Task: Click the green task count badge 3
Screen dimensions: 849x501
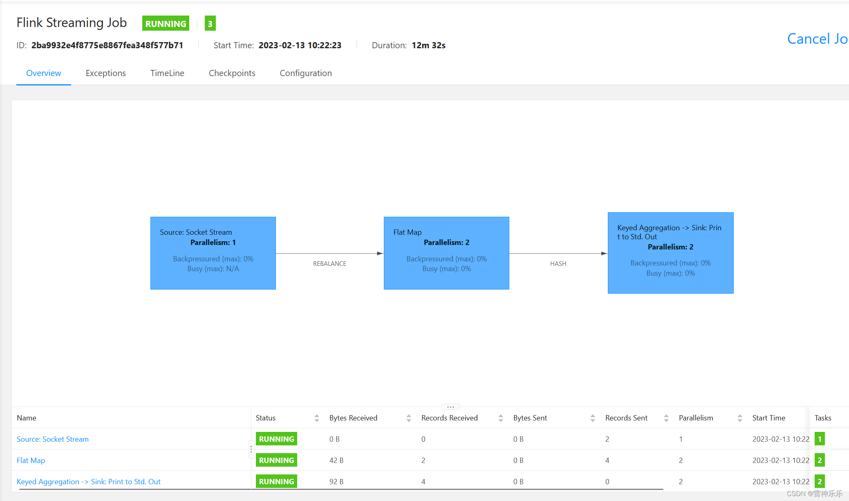Action: (210, 24)
